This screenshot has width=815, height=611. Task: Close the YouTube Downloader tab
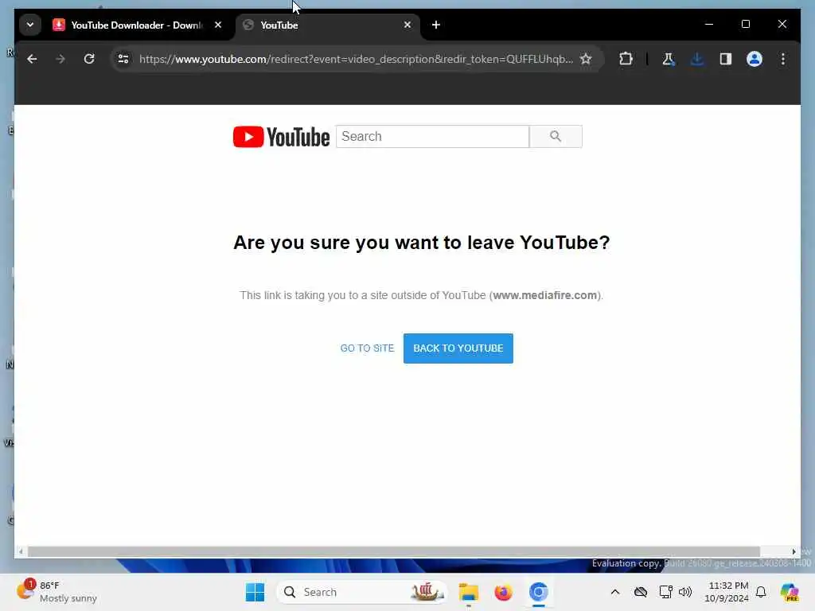point(218,25)
